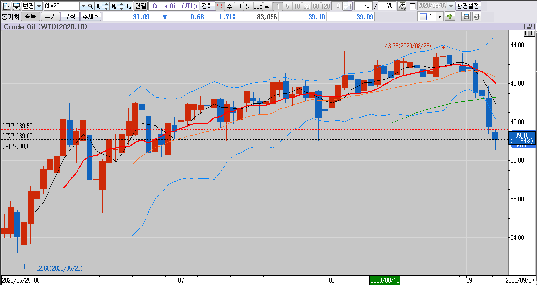Screen dimensions: 537x285
Task: Select the 30 interval button
Action: [306, 6]
